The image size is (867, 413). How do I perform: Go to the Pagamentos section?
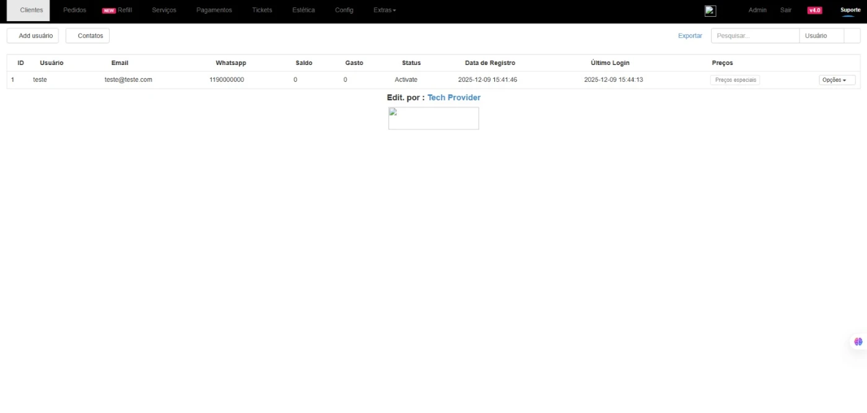(x=214, y=11)
